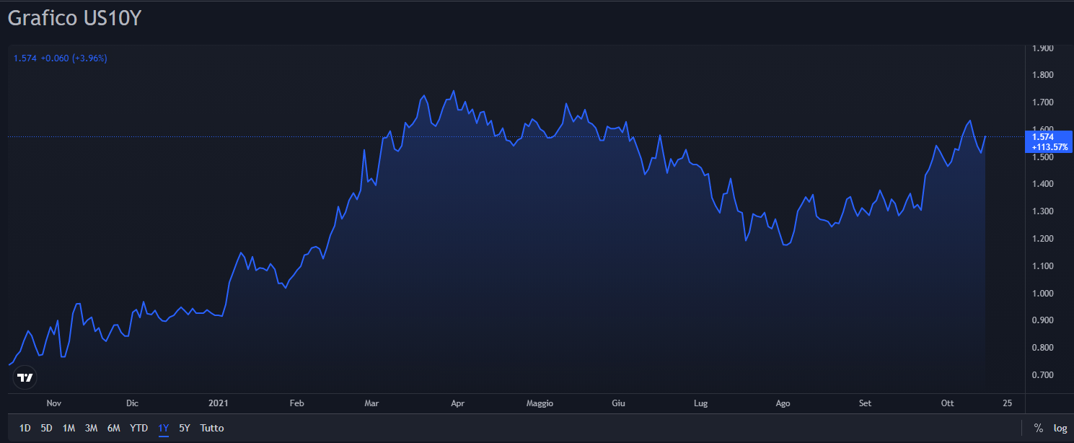The image size is (1074, 443).
Task: Click the Mar label on time axis
Action: coord(372,403)
